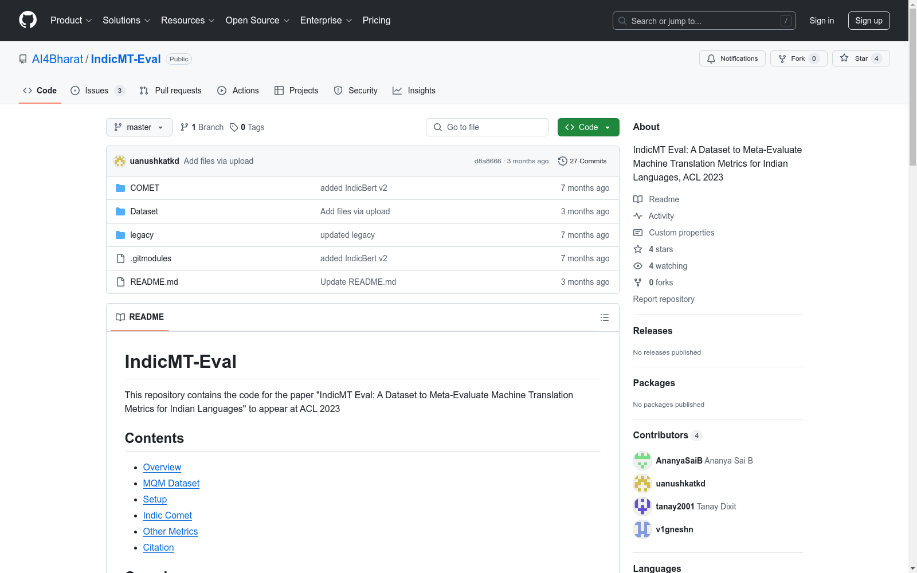Go to the Security tab
The height and width of the screenshot is (573, 917).
[x=356, y=91]
